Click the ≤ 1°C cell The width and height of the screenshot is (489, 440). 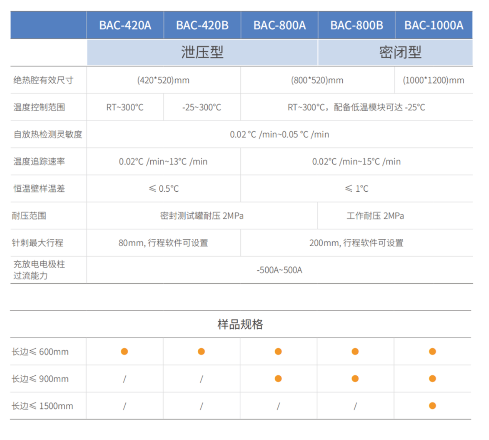point(356,189)
